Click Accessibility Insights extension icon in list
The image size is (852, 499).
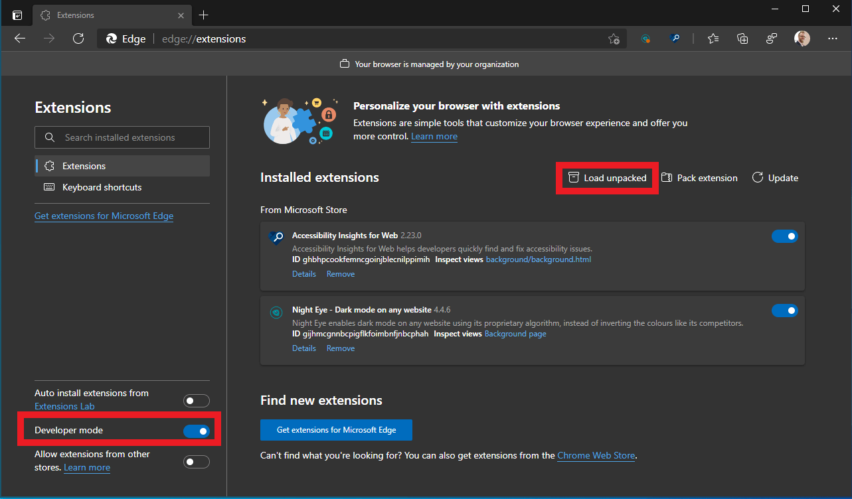276,238
